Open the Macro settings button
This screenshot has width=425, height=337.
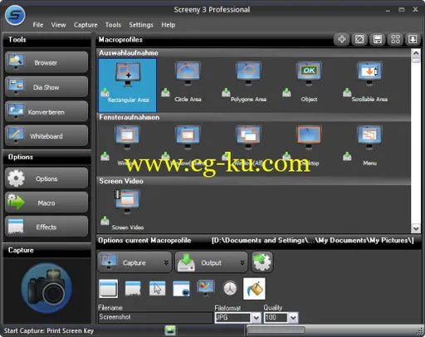[x=46, y=203]
